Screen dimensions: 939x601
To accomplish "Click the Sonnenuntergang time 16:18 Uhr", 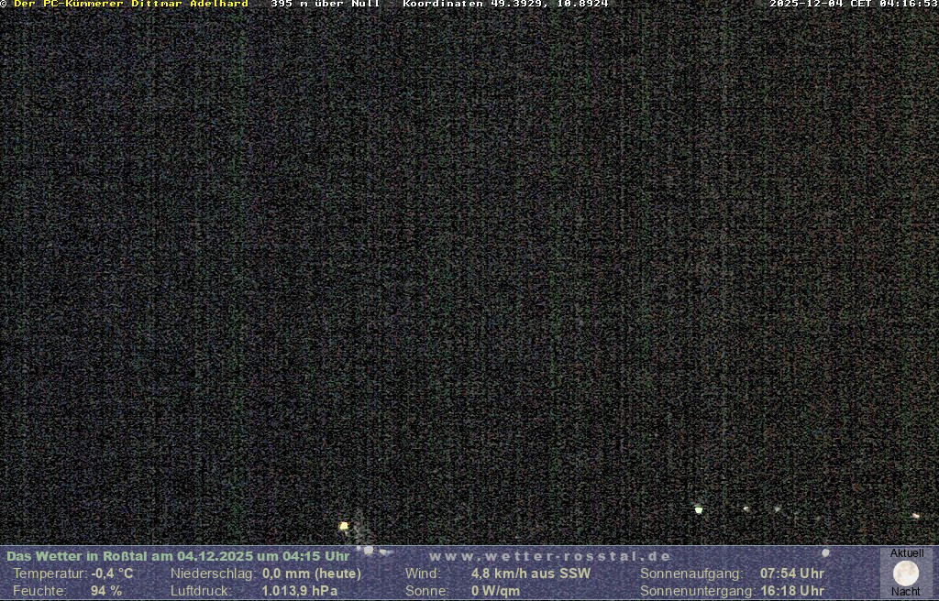I will [791, 591].
